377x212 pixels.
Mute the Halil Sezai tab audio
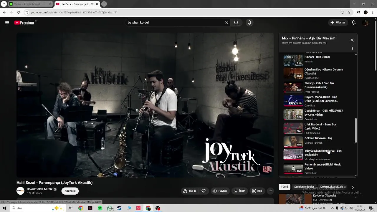click(x=92, y=4)
